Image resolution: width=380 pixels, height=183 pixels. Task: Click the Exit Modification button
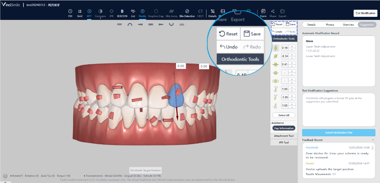[x=365, y=13]
